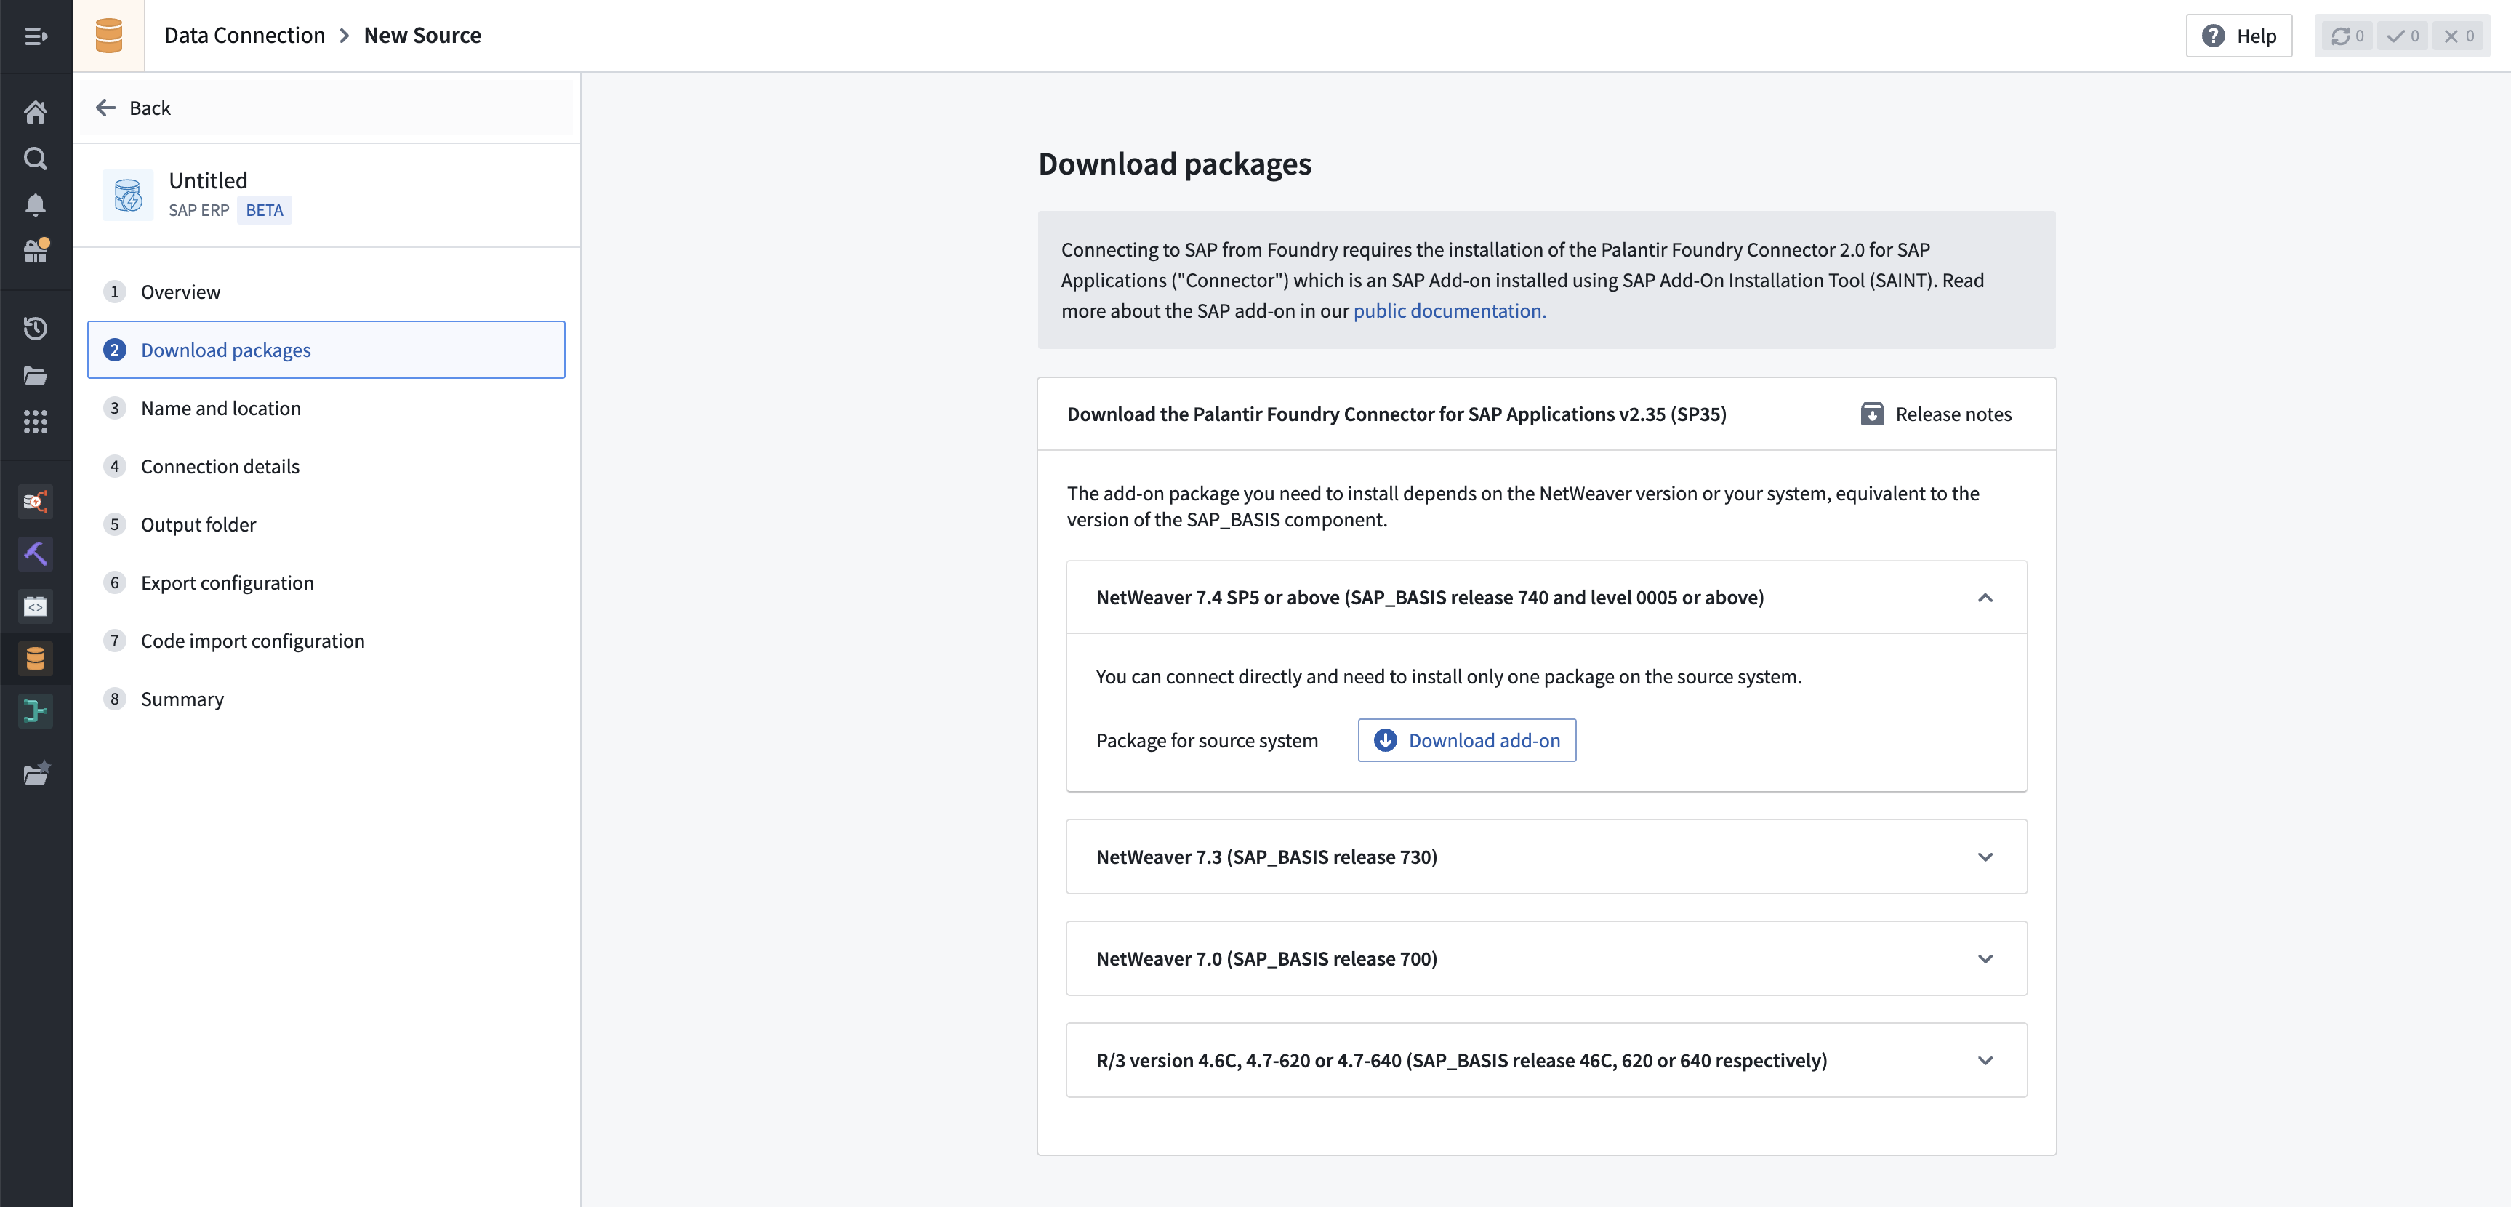
Task: Open the code workspace icon
Action: (36, 606)
